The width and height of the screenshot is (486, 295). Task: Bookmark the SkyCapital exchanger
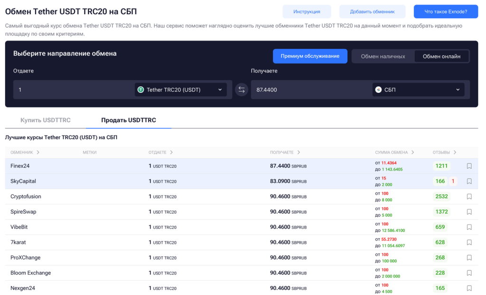pyautogui.click(x=469, y=181)
